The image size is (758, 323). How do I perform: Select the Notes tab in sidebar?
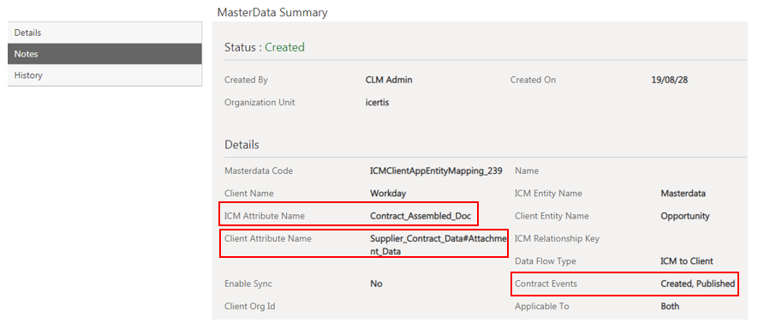(104, 54)
